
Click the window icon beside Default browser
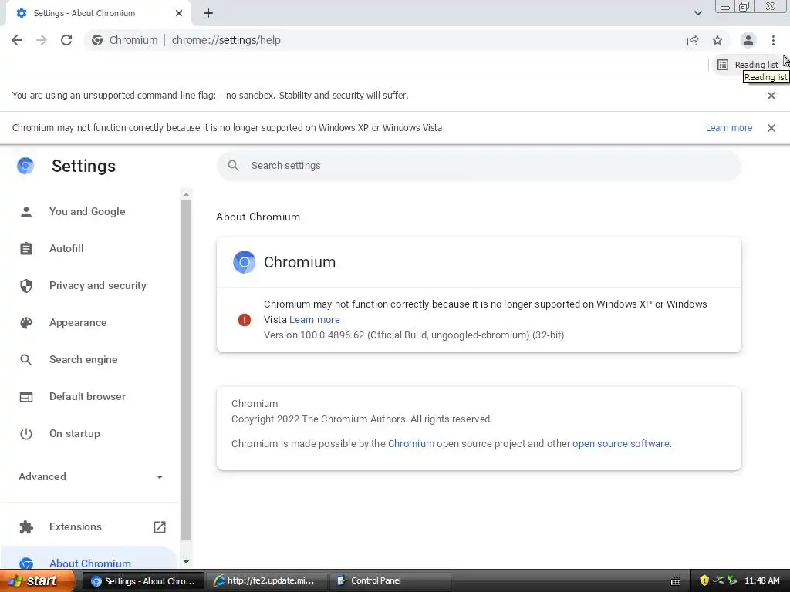coord(26,397)
